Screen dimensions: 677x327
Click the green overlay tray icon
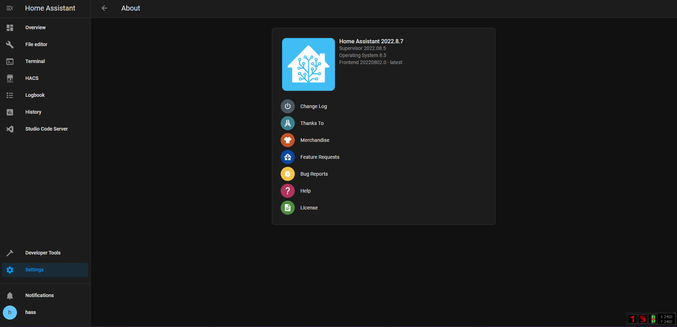[x=653, y=319]
